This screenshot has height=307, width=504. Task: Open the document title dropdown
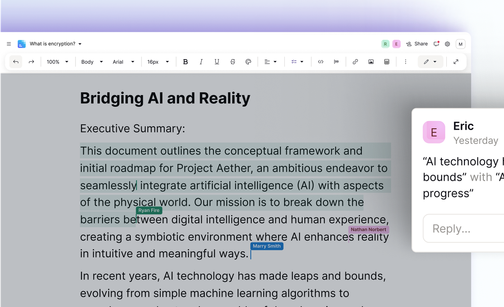point(56,44)
